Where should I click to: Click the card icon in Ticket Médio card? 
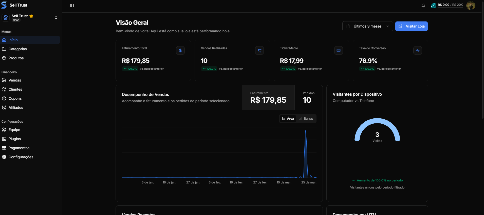(339, 50)
